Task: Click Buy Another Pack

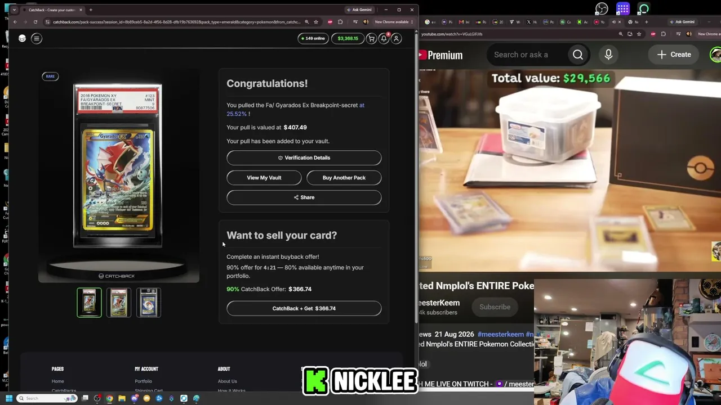Action: click(344, 178)
